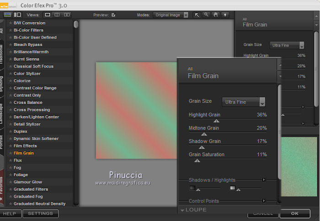This screenshot has height=221, width=320.
Task: Open the Favorites category tab
Action: pos(2,188)
